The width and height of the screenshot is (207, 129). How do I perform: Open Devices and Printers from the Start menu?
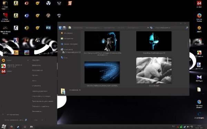point(41,96)
